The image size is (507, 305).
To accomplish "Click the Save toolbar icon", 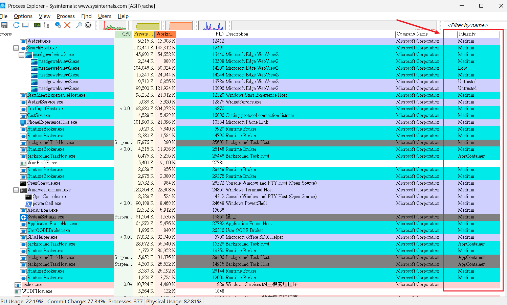I will (4, 25).
